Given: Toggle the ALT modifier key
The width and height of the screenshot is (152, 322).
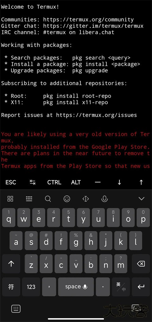Looking at the screenshot, I should point(76,182).
